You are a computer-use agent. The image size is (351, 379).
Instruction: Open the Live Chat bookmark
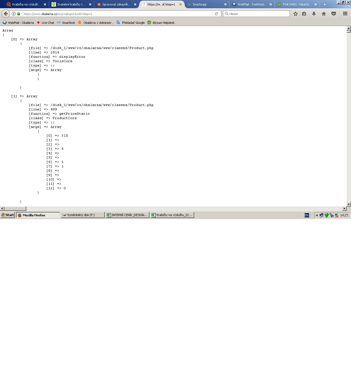click(45, 23)
